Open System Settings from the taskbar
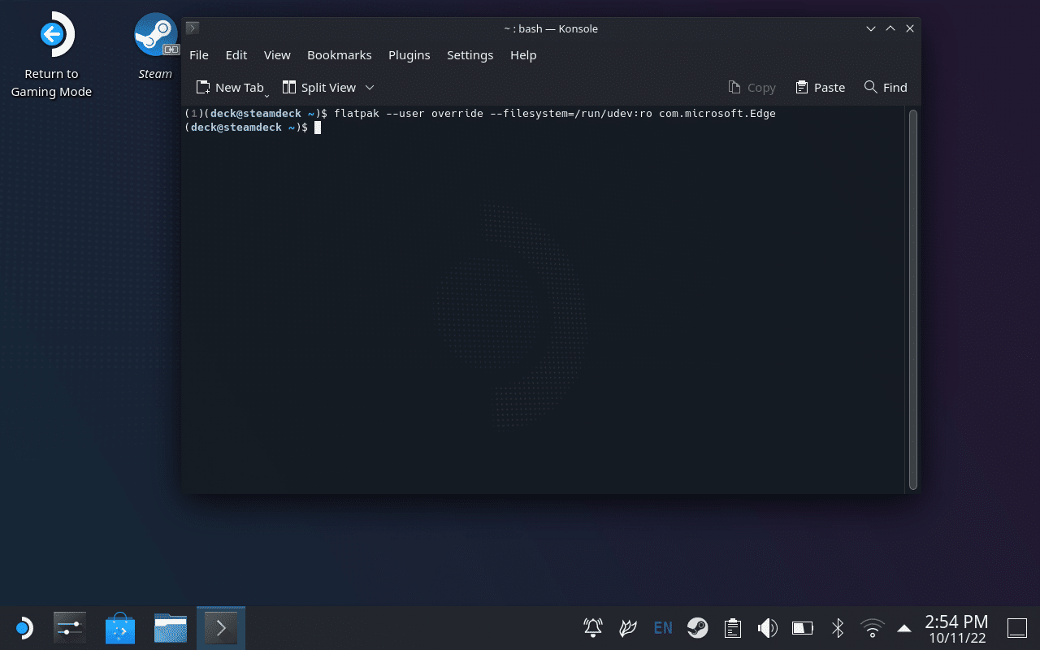The height and width of the screenshot is (650, 1040). point(70,628)
